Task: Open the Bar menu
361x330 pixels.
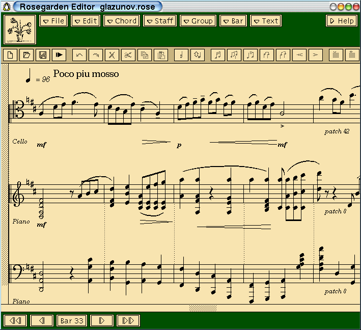Action: coord(233,21)
